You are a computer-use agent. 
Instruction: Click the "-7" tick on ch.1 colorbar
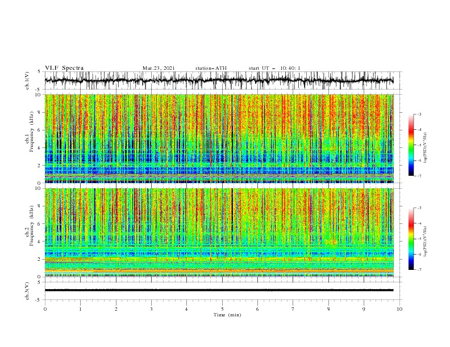pyautogui.click(x=419, y=176)
